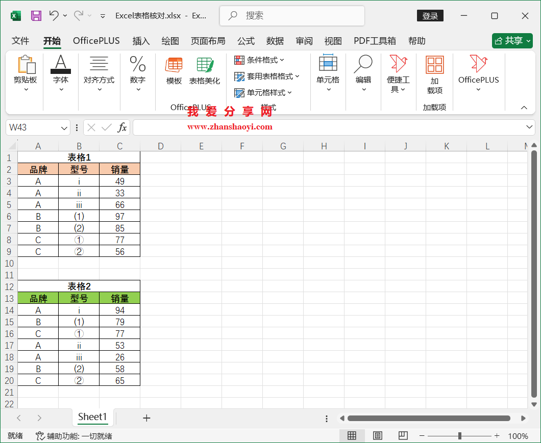Open Customize Quick Access Toolbar menu
The height and width of the screenshot is (443, 541).
(103, 16)
